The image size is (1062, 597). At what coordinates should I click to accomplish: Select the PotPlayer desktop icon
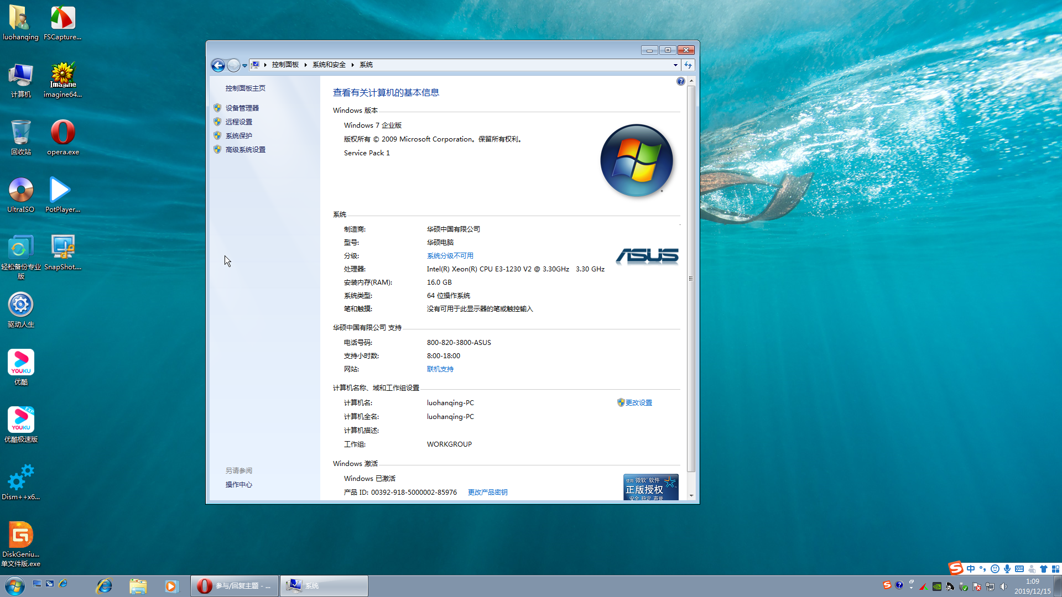pyautogui.click(x=63, y=196)
